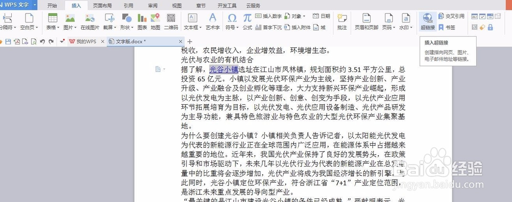The height and width of the screenshot is (202, 512).
Task: Insert a field with 域
Action: point(319,28)
